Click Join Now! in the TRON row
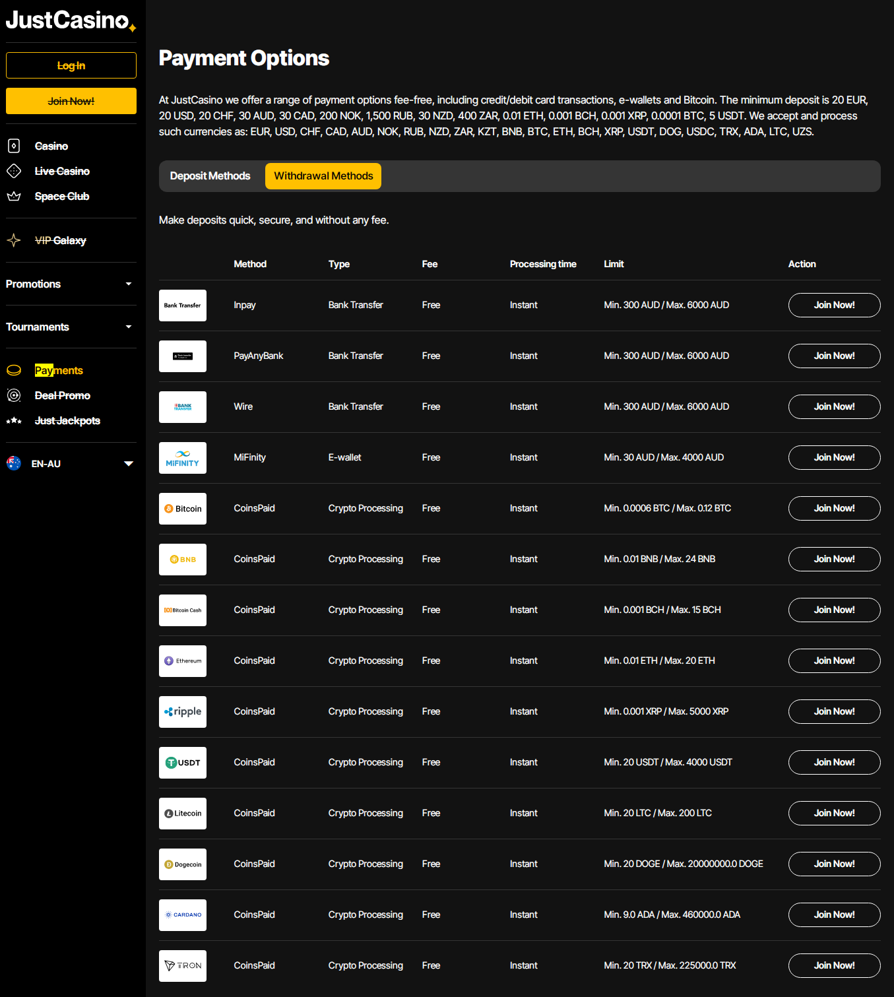 [x=834, y=965]
